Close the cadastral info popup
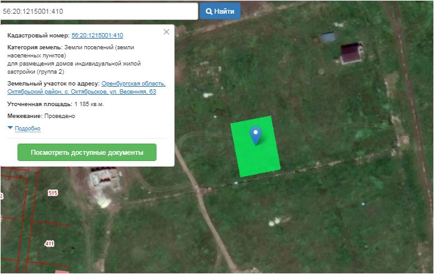The width and height of the screenshot is (434, 274). click(166, 32)
